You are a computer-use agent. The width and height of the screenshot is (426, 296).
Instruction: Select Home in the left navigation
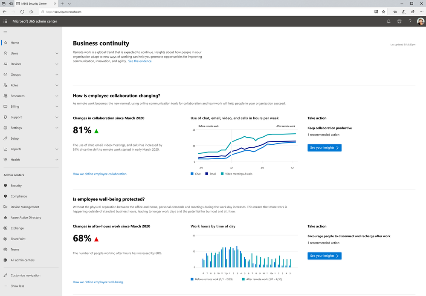tap(15, 43)
